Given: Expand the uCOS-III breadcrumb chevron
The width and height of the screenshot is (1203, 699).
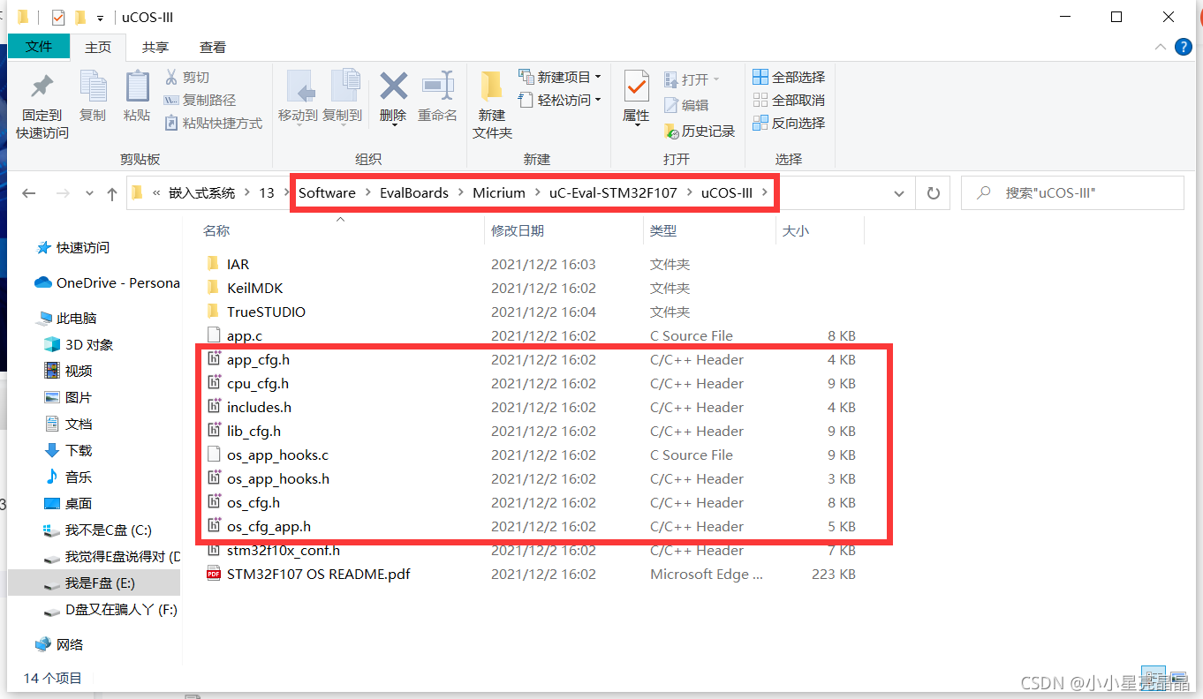Looking at the screenshot, I should click(765, 193).
